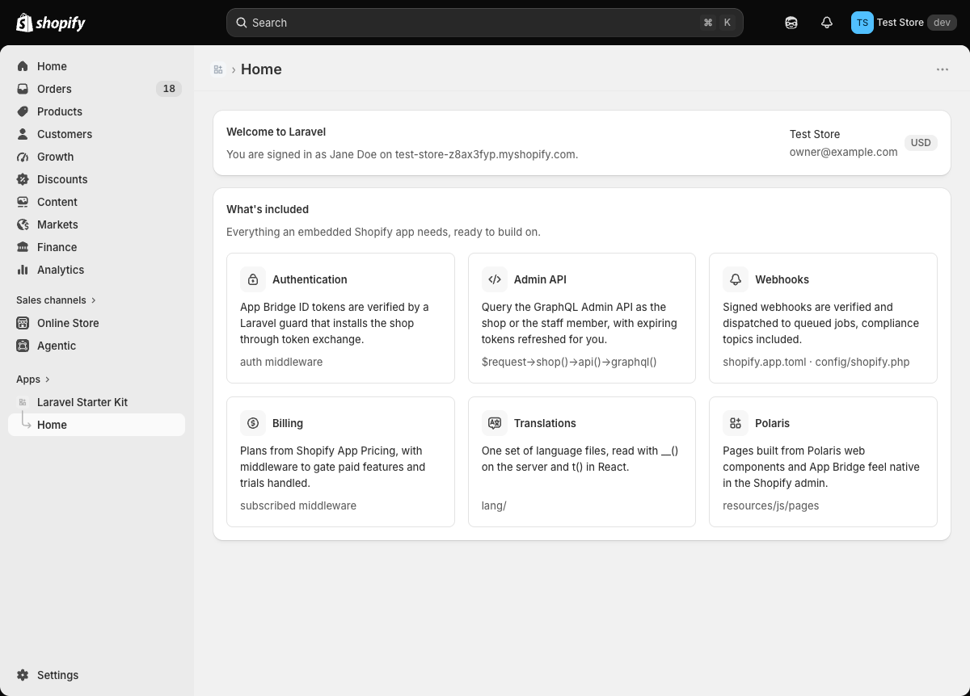Click the Orders inbox icon

click(x=23, y=89)
